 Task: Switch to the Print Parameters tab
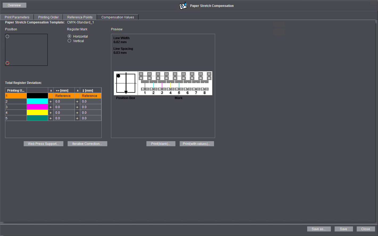tap(17, 17)
